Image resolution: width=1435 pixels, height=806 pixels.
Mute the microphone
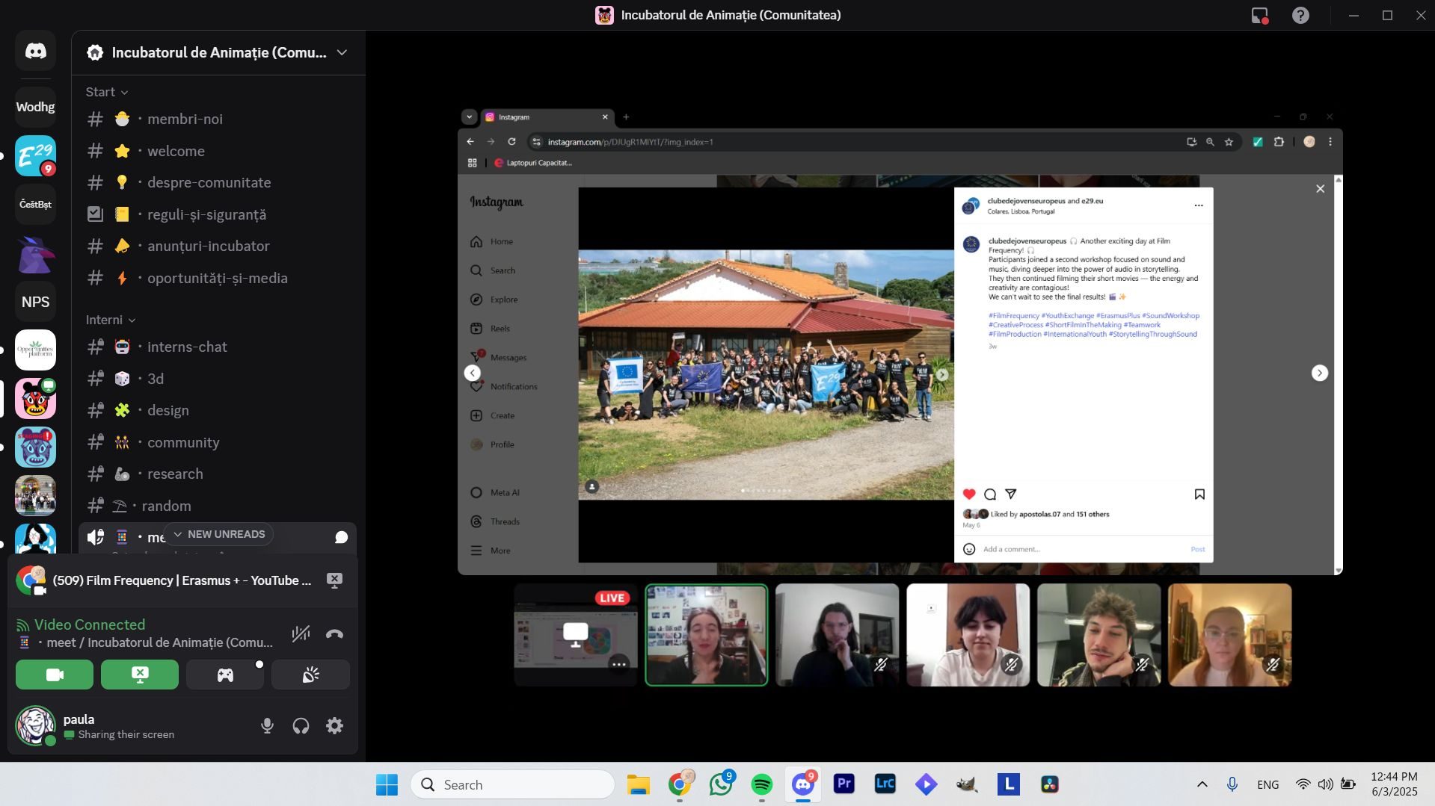tap(267, 725)
